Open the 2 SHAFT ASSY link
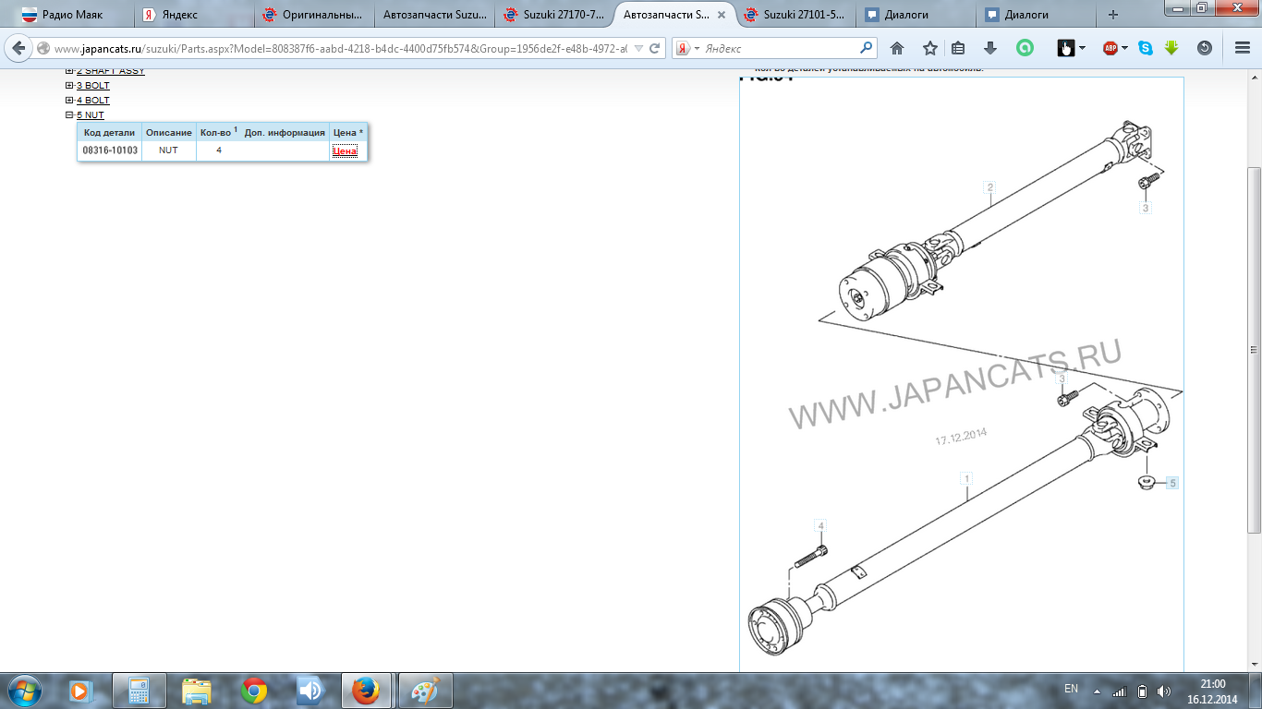1262x709 pixels. (x=111, y=71)
